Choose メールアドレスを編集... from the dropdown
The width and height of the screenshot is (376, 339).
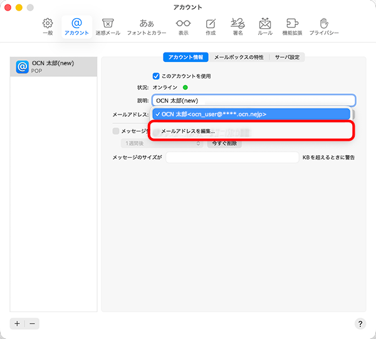click(x=188, y=131)
